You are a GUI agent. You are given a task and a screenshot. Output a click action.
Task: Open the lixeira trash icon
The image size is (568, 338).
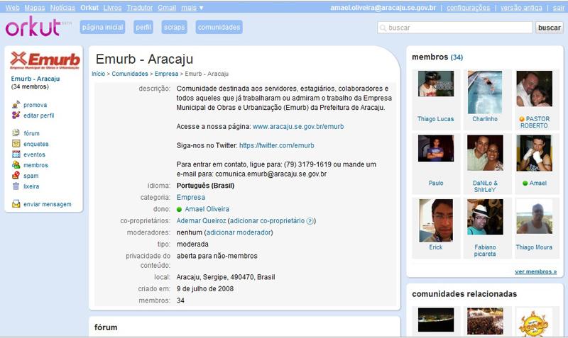point(16,186)
